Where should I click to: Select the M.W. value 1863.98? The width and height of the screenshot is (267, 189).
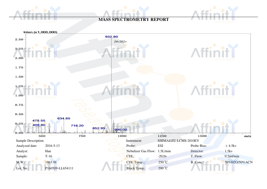click(51, 162)
